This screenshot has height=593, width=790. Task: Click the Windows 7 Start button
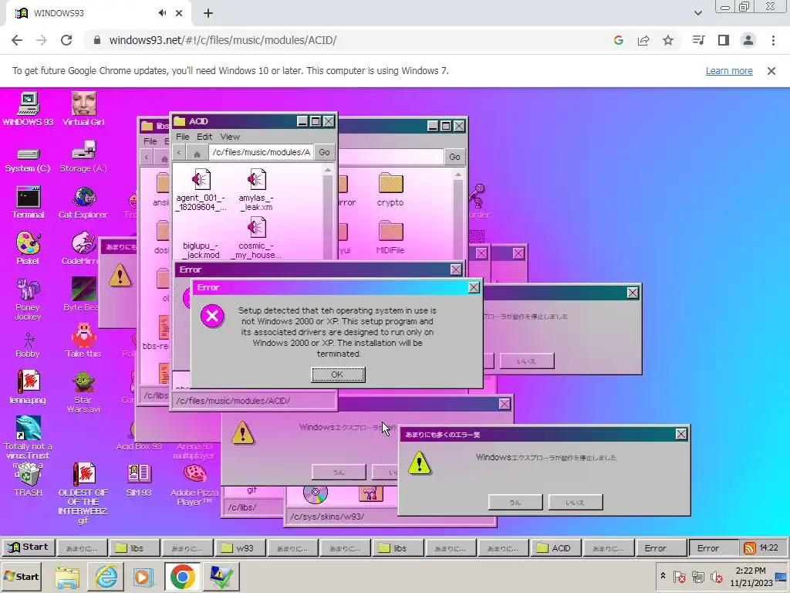tap(21, 576)
